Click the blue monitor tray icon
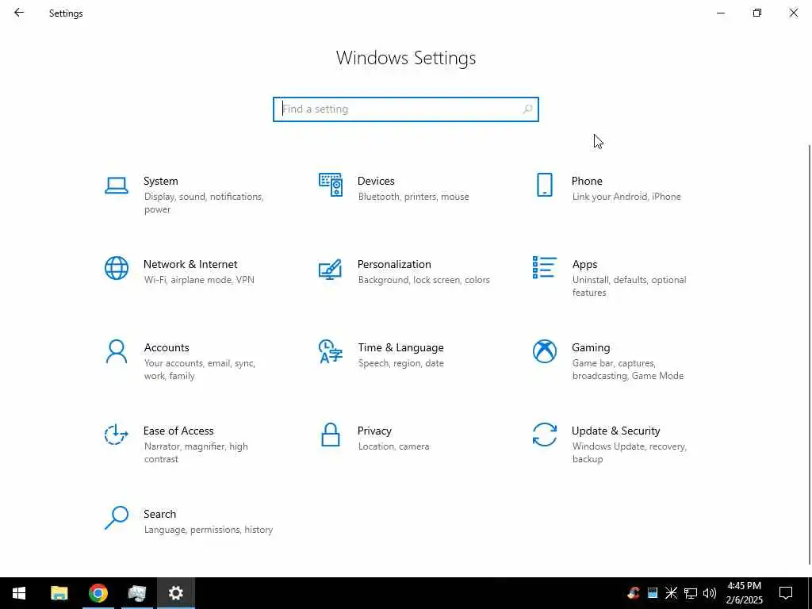Image resolution: width=812 pixels, height=609 pixels. [x=653, y=593]
